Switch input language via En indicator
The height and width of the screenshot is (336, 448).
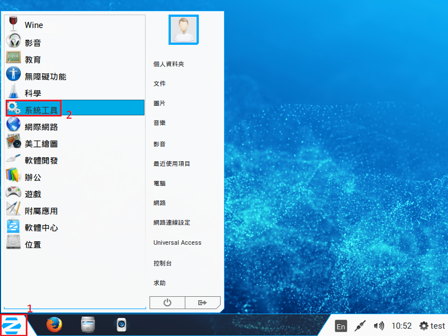point(341,326)
